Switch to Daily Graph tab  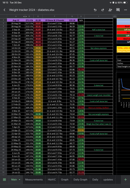pos(80,180)
